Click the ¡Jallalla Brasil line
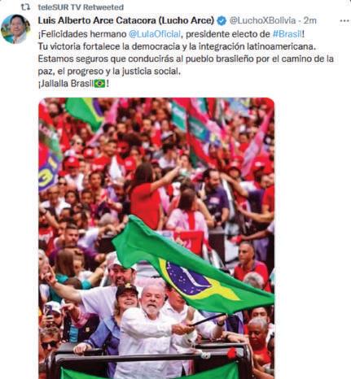Screen dimensions: 351x379 [73, 84]
